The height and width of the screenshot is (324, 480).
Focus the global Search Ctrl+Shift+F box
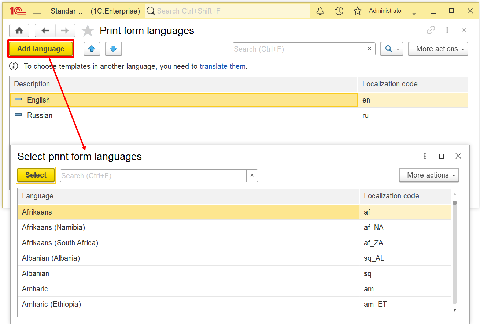pos(228,11)
